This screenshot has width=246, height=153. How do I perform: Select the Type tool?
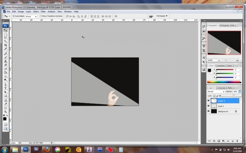[x=5, y=88]
